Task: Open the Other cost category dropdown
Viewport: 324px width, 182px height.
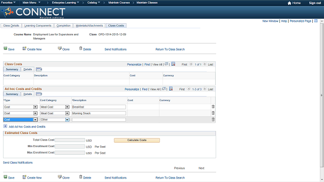Action: (67, 120)
